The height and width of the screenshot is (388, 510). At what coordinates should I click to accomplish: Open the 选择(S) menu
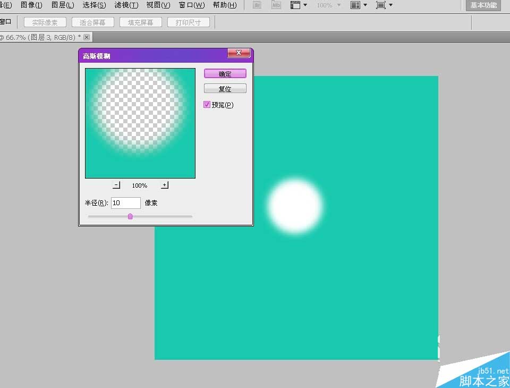pos(94,5)
